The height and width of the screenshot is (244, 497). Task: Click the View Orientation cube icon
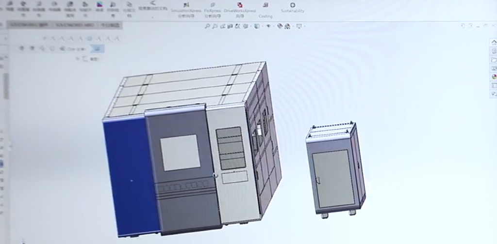point(246,27)
